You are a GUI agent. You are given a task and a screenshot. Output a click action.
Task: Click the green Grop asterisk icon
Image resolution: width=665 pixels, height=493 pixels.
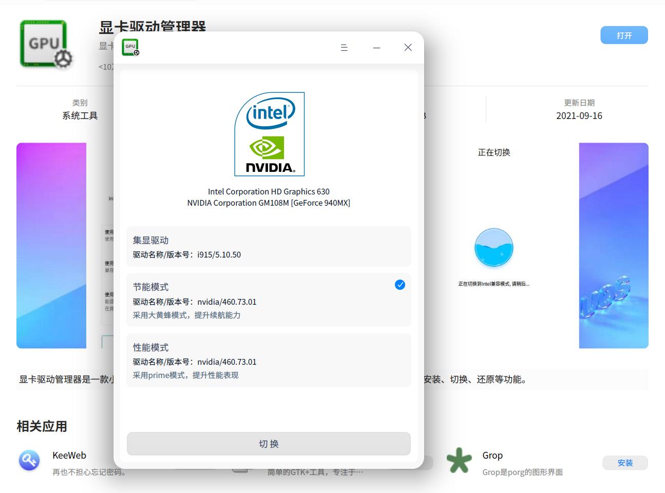tap(459, 460)
